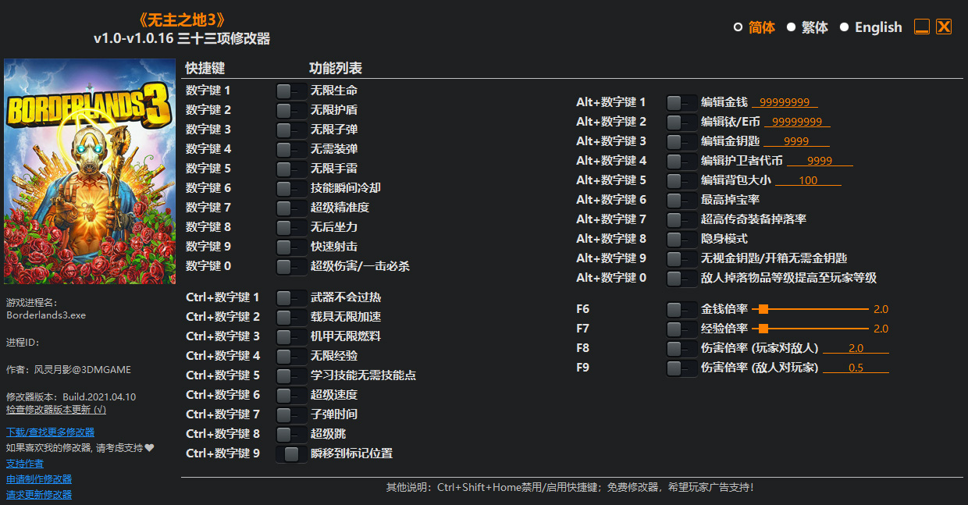The height and width of the screenshot is (505, 968).
Task: Enable 编辑背包大小 toggle
Action: (x=682, y=181)
